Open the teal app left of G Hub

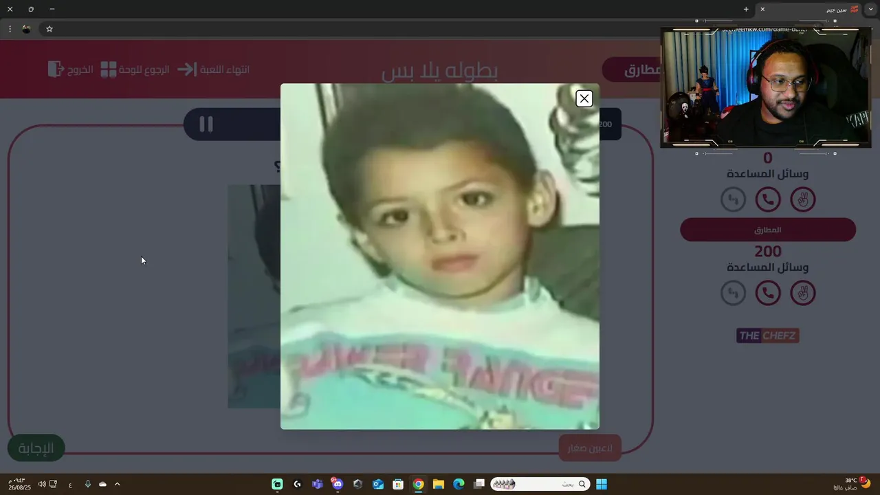tap(277, 484)
